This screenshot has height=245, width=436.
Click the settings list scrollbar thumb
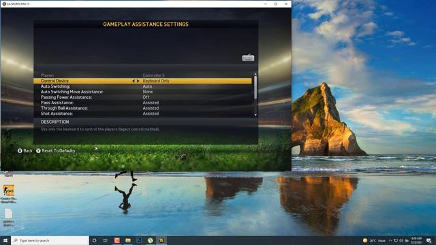tap(255, 88)
